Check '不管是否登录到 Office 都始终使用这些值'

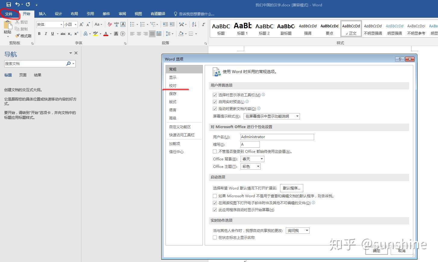point(215,152)
